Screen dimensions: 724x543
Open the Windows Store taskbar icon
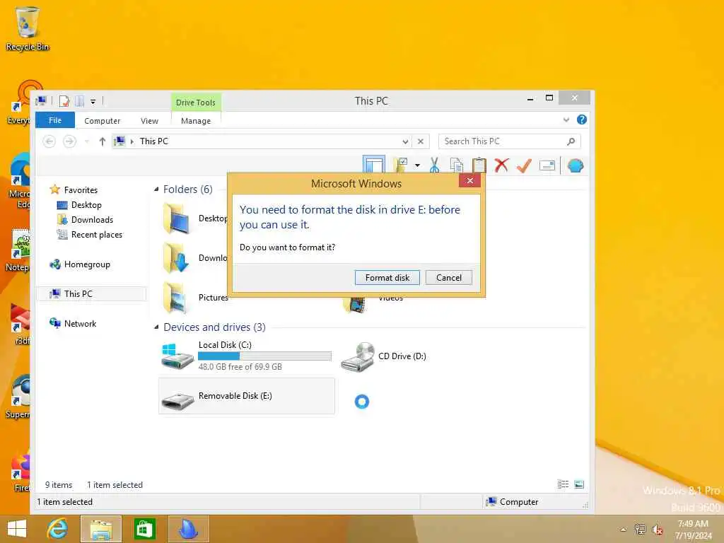[x=144, y=529]
